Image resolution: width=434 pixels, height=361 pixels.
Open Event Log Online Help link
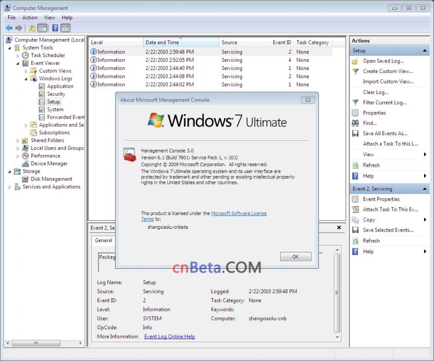pos(170,337)
